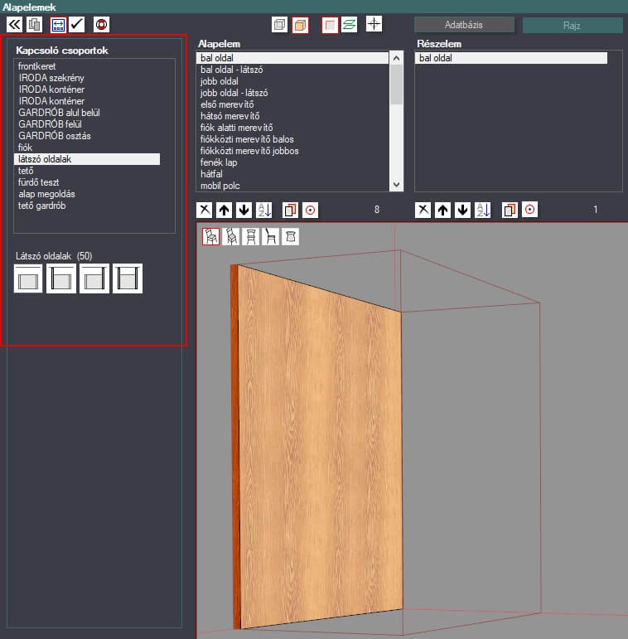Click the lifebuoy help icon

click(101, 24)
